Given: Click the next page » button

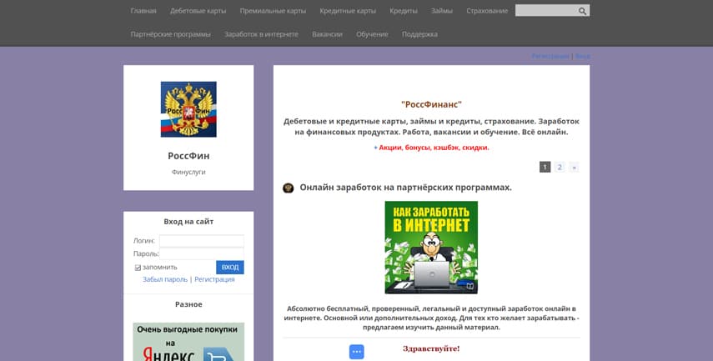Looking at the screenshot, I should (x=574, y=168).
